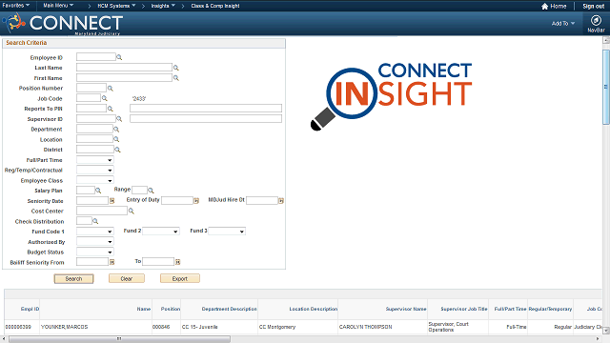The height and width of the screenshot is (343, 610).
Task: Open the Bailiff Seniority From calendar picker
Action: (112, 262)
